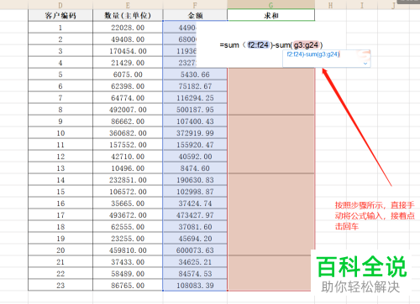Select quantity cell 58489.00
This screenshot has height=304, width=420.
(x=128, y=274)
